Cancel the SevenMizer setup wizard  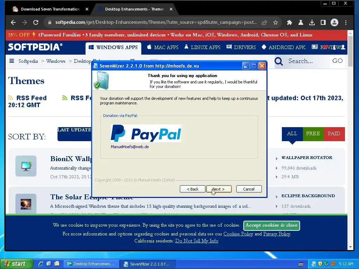tap(249, 189)
